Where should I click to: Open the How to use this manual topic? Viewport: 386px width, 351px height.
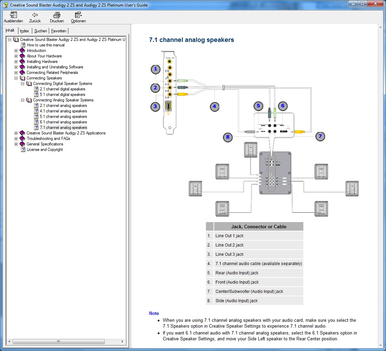(x=45, y=45)
